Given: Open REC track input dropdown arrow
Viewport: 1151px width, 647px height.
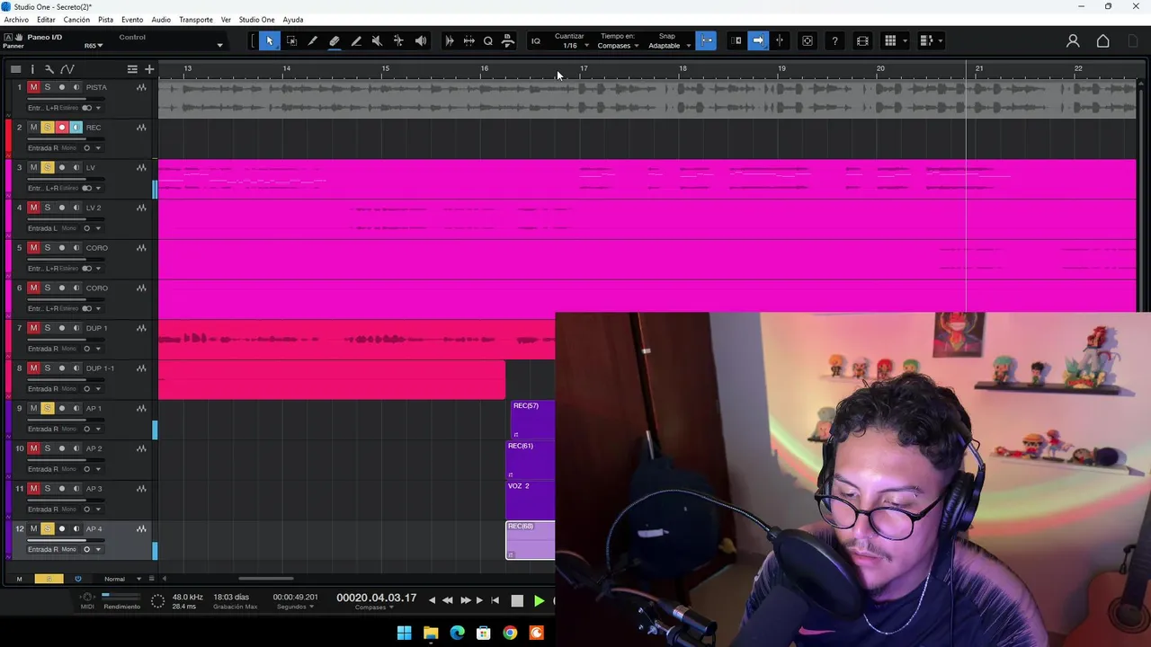Looking at the screenshot, I should click(99, 148).
